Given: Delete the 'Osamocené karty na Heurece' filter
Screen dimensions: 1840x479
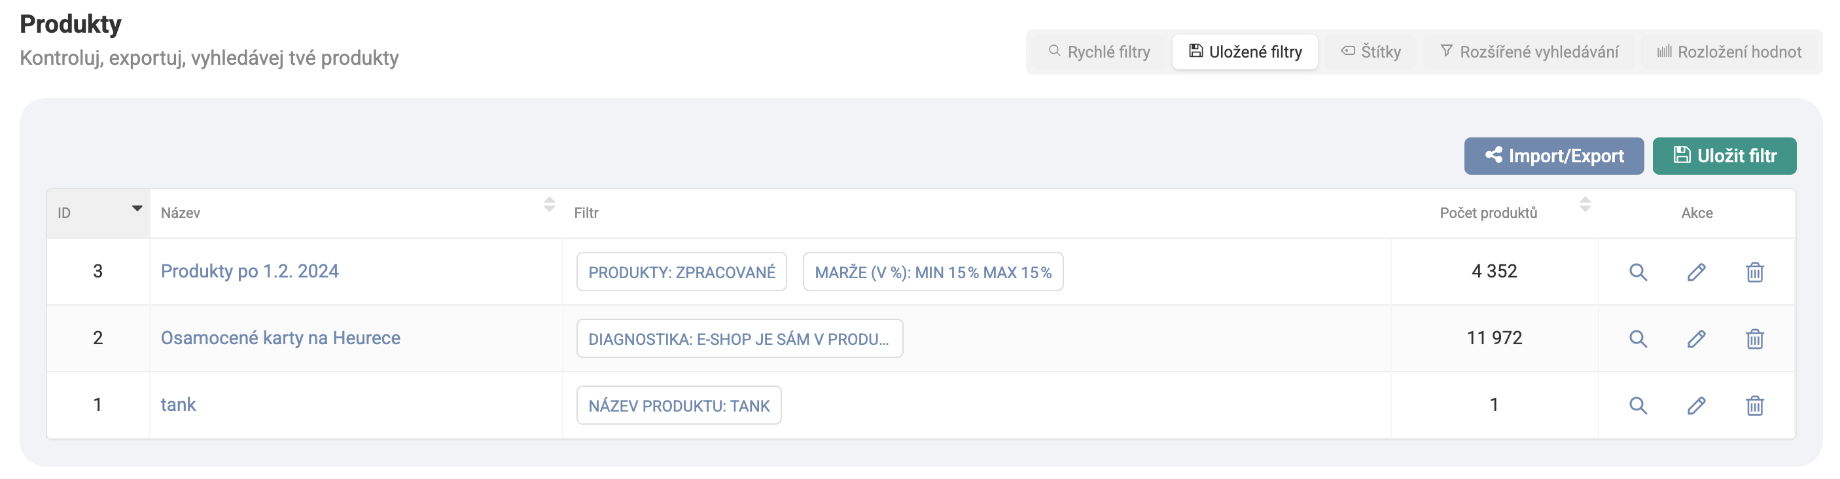Looking at the screenshot, I should pyautogui.click(x=1754, y=338).
